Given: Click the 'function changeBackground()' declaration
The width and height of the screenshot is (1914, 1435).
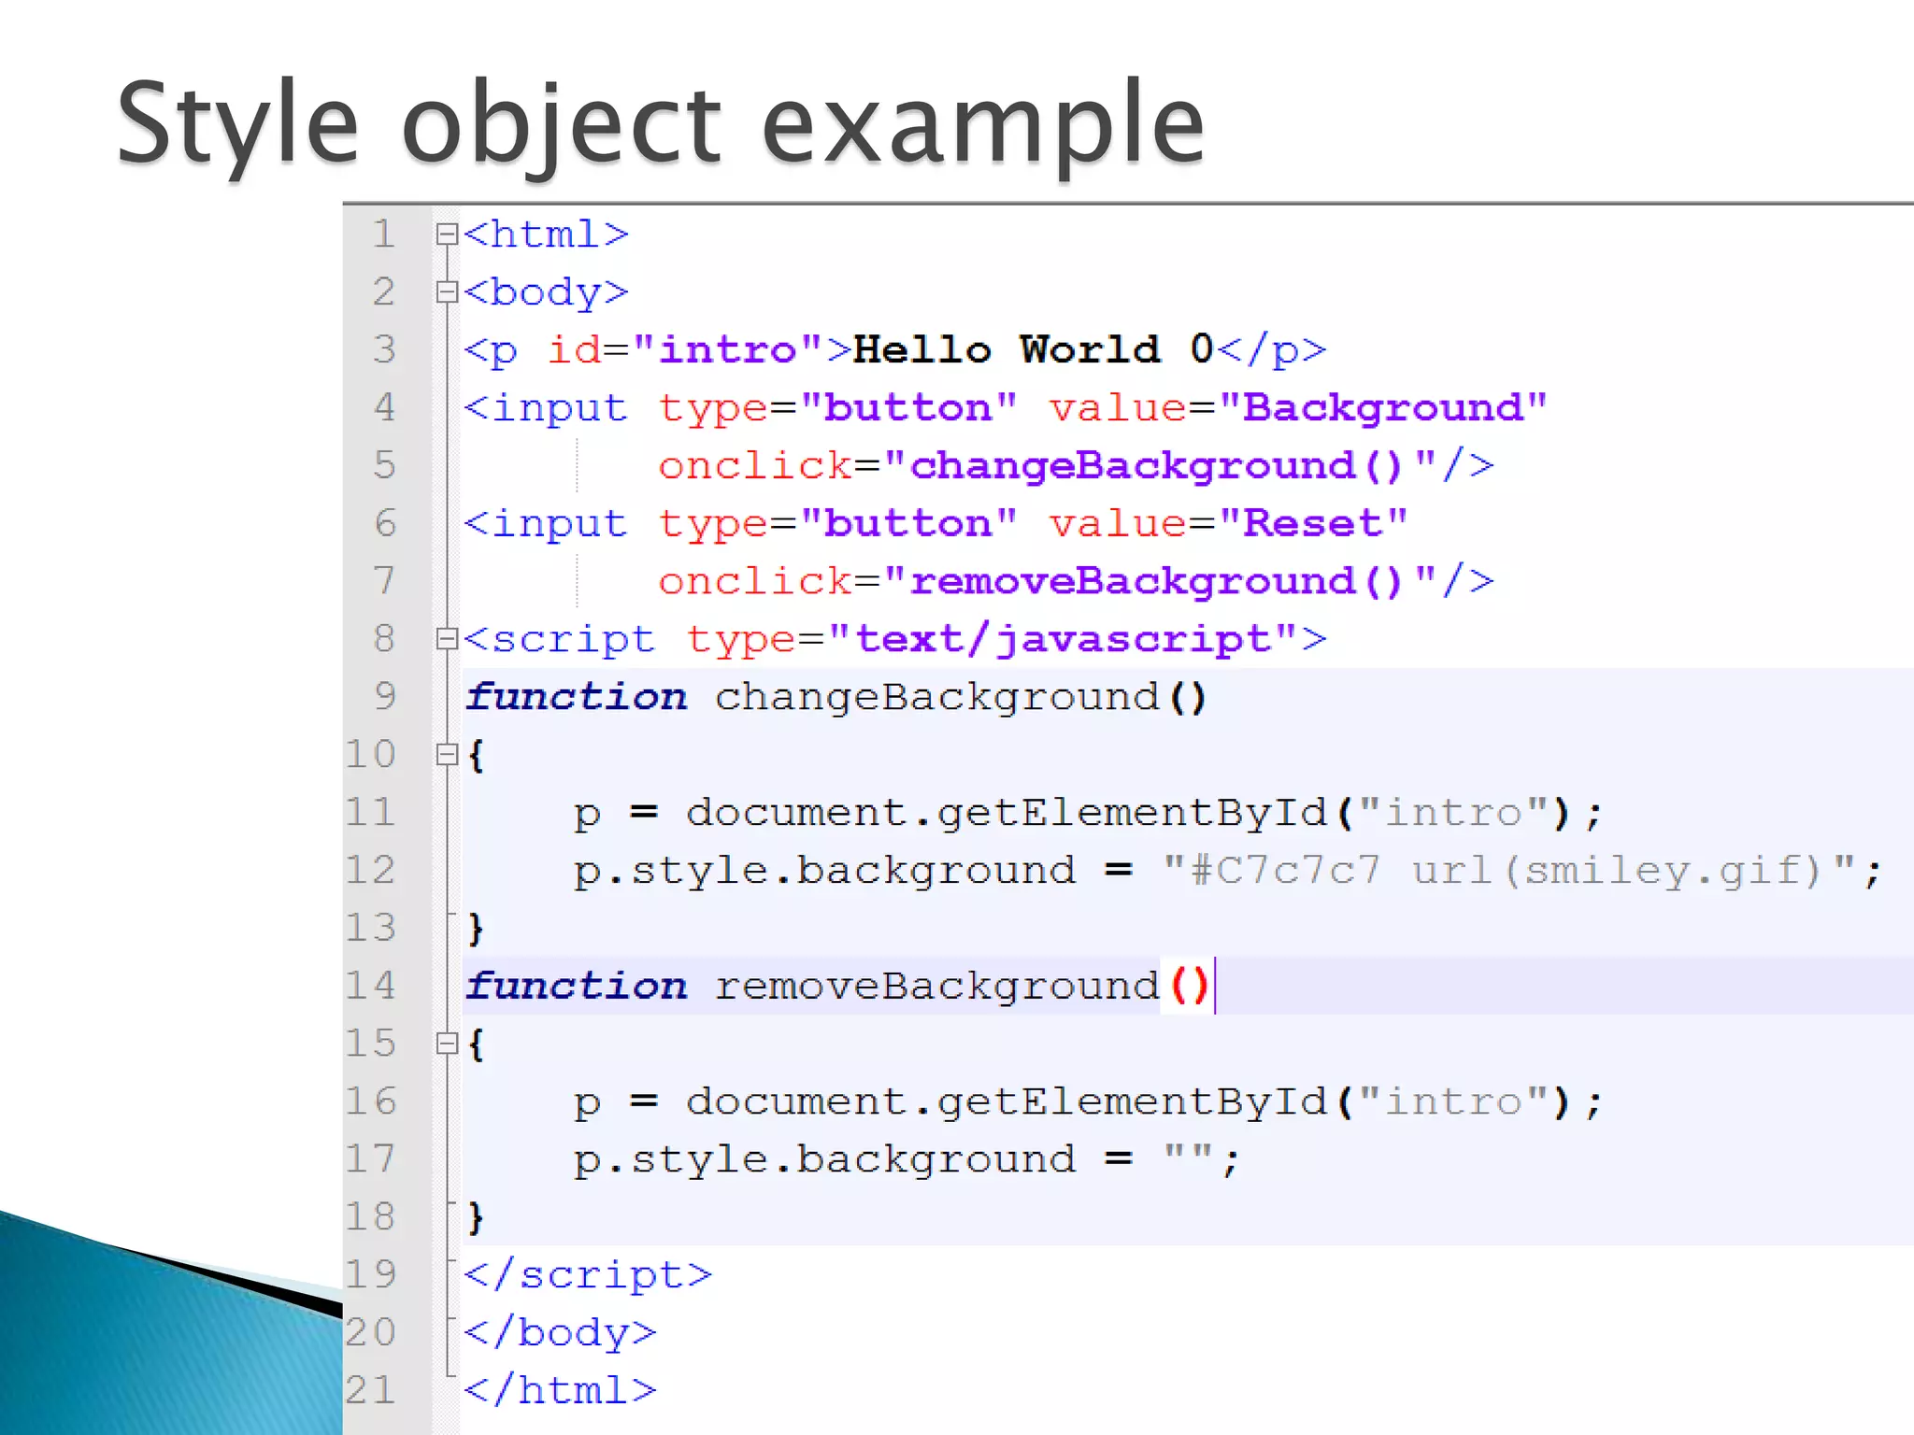Looking at the screenshot, I should click(x=837, y=698).
